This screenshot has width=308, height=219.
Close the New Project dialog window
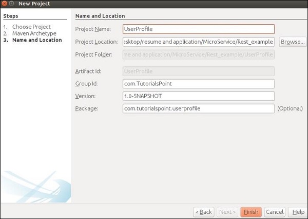[5, 4]
